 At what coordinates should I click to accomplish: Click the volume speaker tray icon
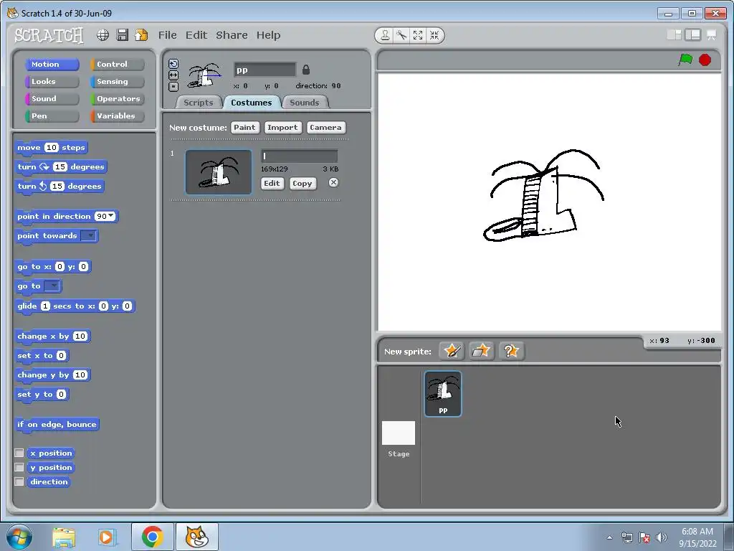661,537
